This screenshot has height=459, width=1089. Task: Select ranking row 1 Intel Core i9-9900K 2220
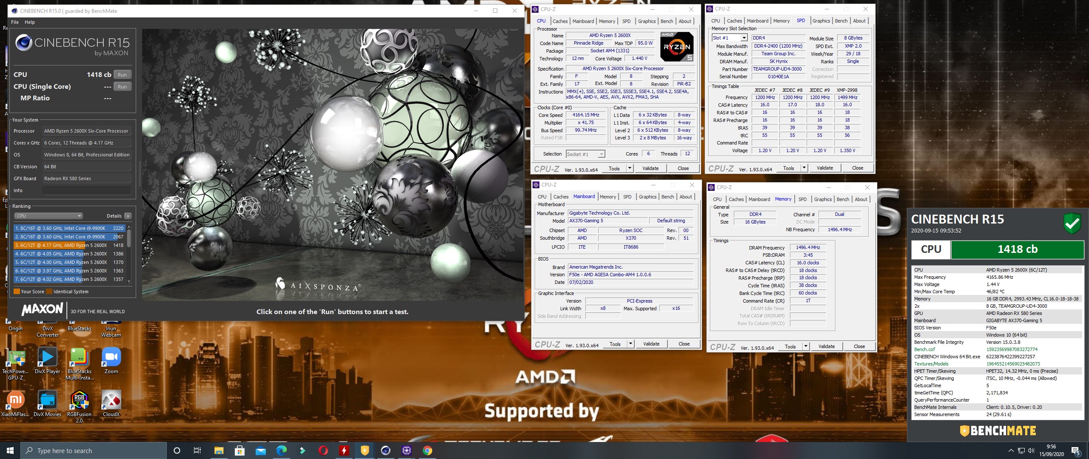(x=69, y=228)
